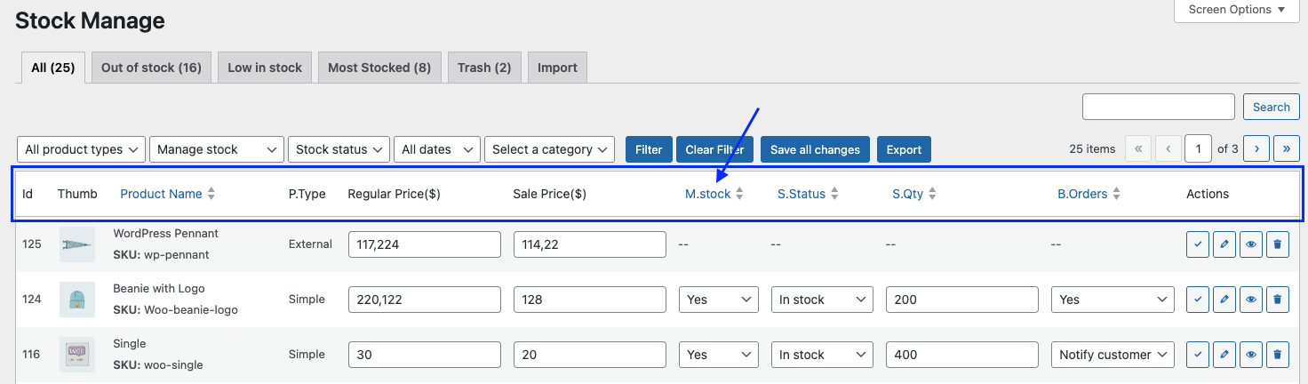Screen dimensions: 1308x384
Task: Click the S.Qty column header link
Action: click(x=908, y=194)
